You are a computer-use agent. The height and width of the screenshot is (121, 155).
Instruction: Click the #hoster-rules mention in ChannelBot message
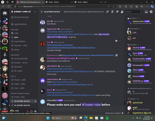point(91,105)
